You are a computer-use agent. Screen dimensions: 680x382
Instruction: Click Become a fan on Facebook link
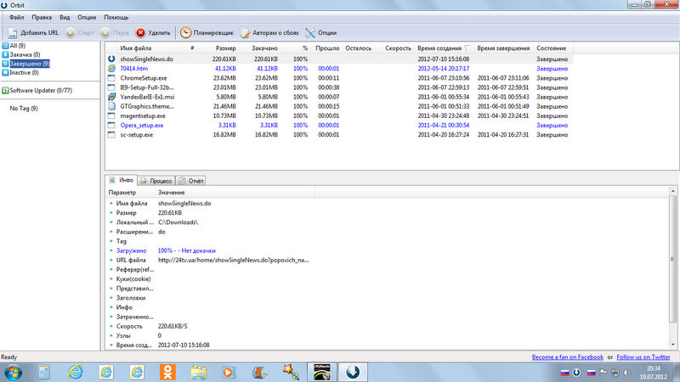tap(567, 357)
